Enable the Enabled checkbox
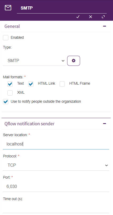The width and height of the screenshot is (113, 215). 6,38
